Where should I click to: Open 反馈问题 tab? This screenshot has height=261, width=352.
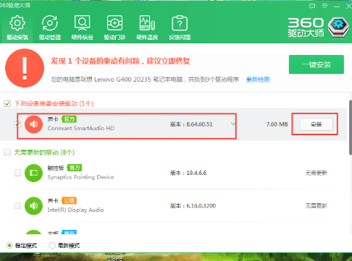click(x=180, y=27)
